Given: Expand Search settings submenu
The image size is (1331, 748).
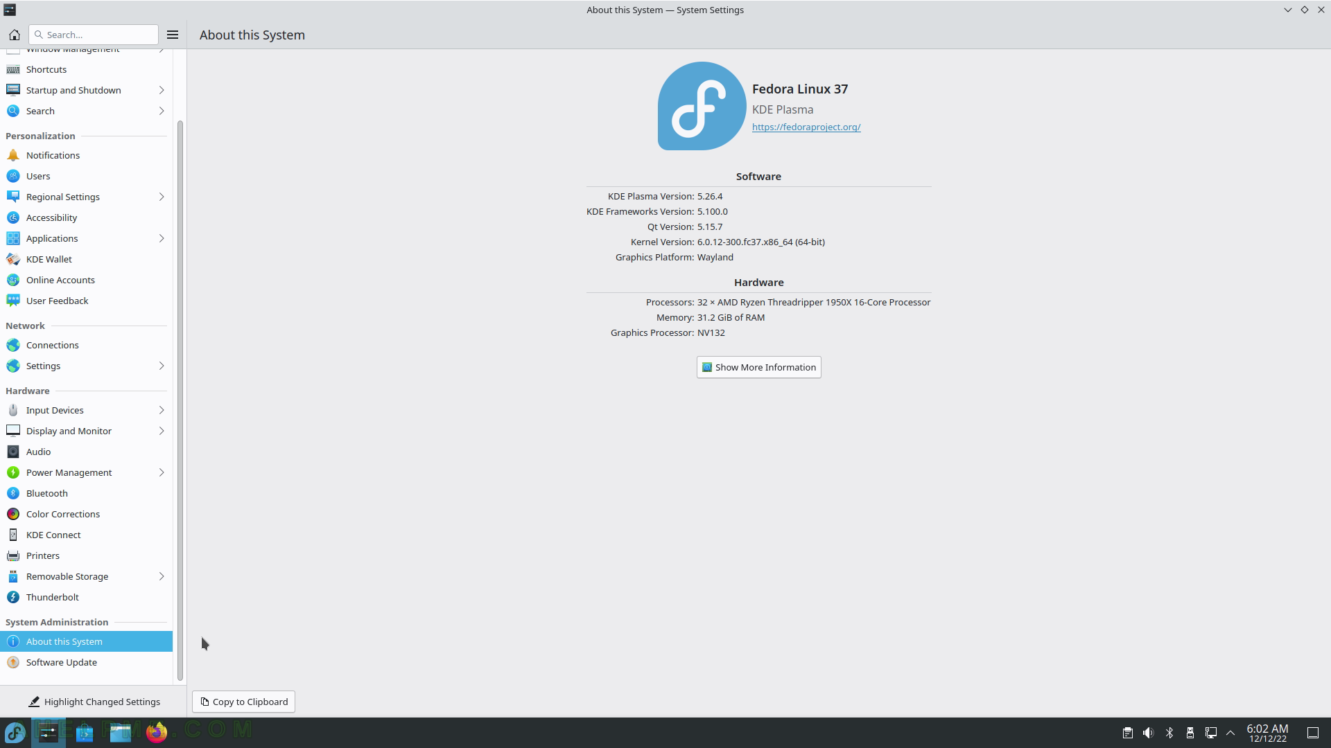Looking at the screenshot, I should coord(162,111).
